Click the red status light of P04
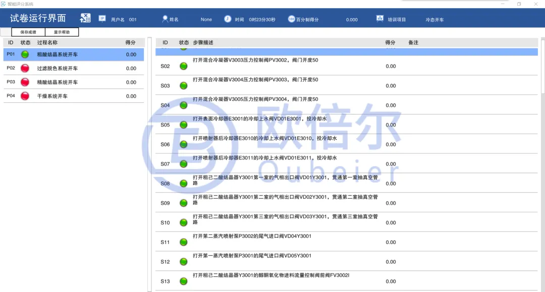This screenshot has width=545, height=292. pyautogui.click(x=25, y=96)
